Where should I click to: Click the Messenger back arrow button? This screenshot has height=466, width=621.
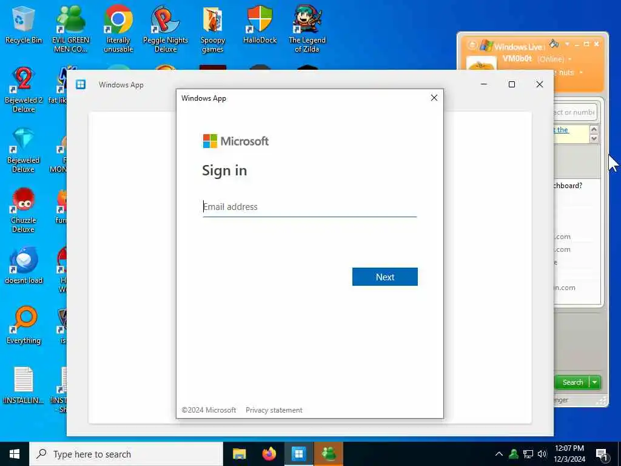tap(472, 45)
